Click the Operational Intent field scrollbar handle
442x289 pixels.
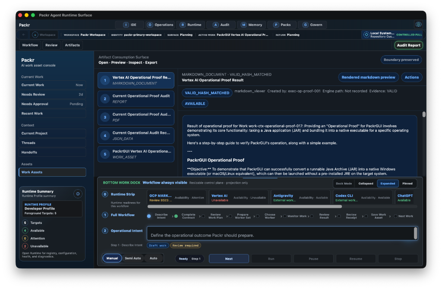point(415,233)
